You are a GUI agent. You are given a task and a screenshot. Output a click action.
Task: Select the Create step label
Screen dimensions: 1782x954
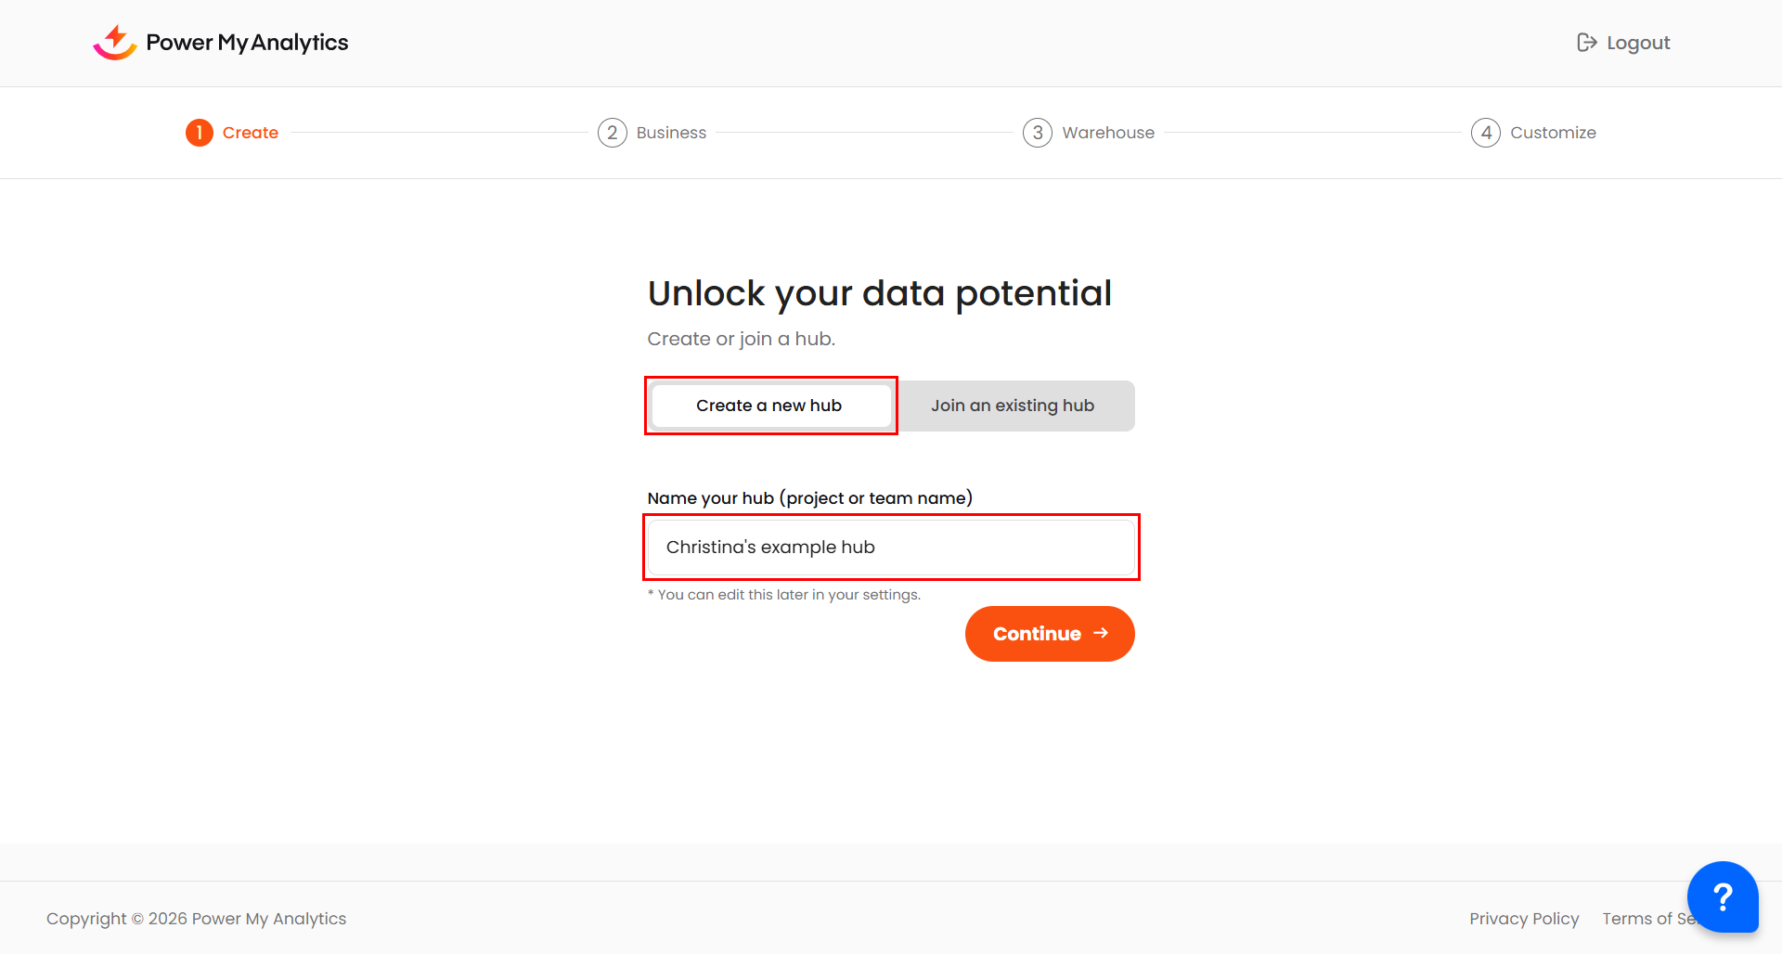pyautogui.click(x=251, y=133)
